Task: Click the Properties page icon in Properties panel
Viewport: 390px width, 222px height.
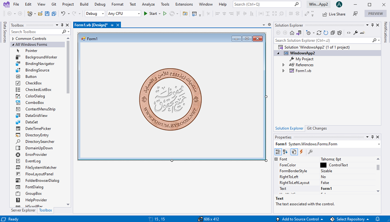Action: [294, 152]
